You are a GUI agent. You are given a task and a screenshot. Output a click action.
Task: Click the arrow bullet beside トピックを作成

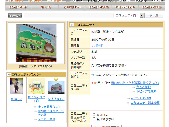point(134,92)
